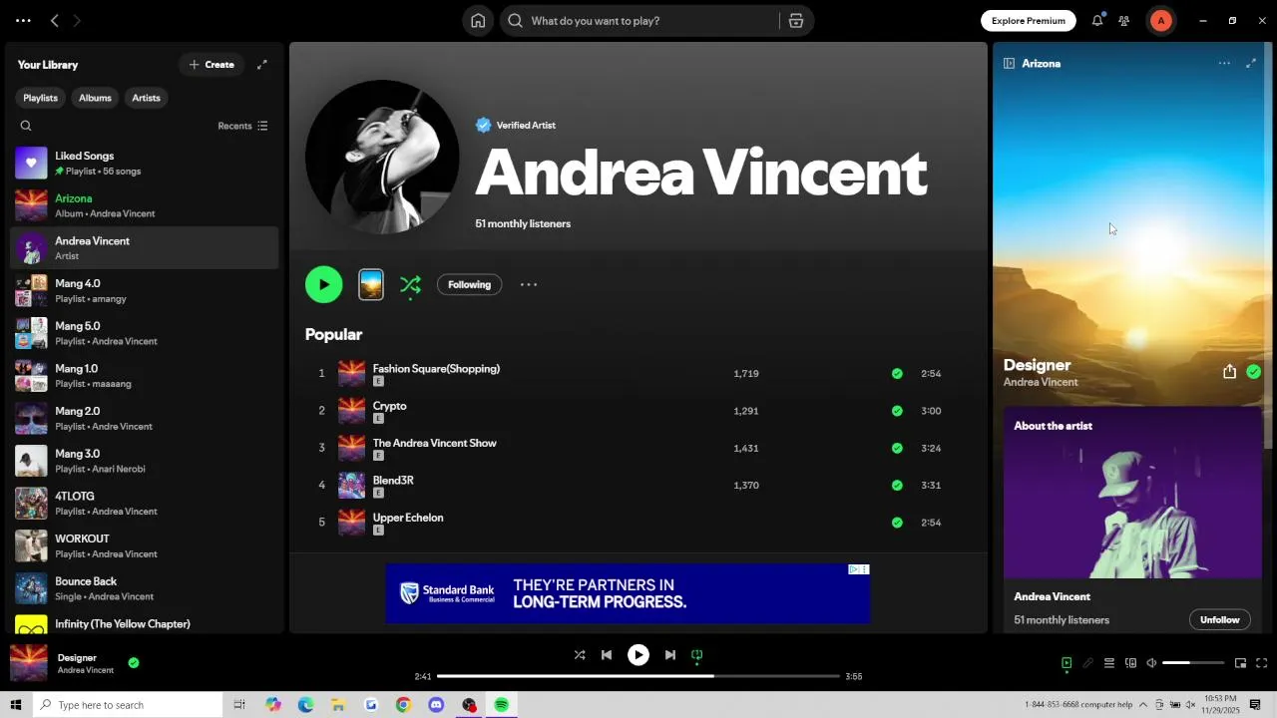Open more options in now playing panel

coord(1224,63)
